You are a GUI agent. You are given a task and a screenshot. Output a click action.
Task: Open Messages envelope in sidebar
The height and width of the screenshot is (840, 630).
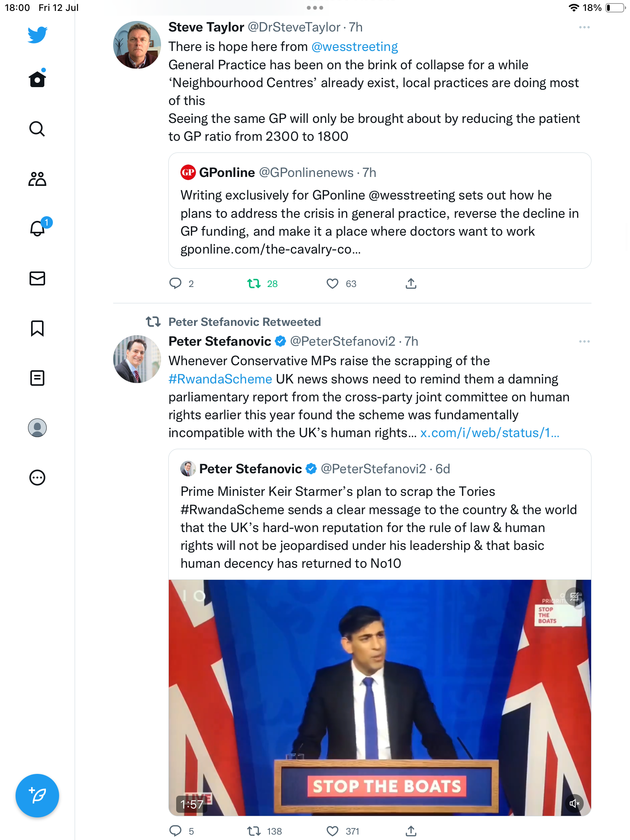pyautogui.click(x=37, y=278)
